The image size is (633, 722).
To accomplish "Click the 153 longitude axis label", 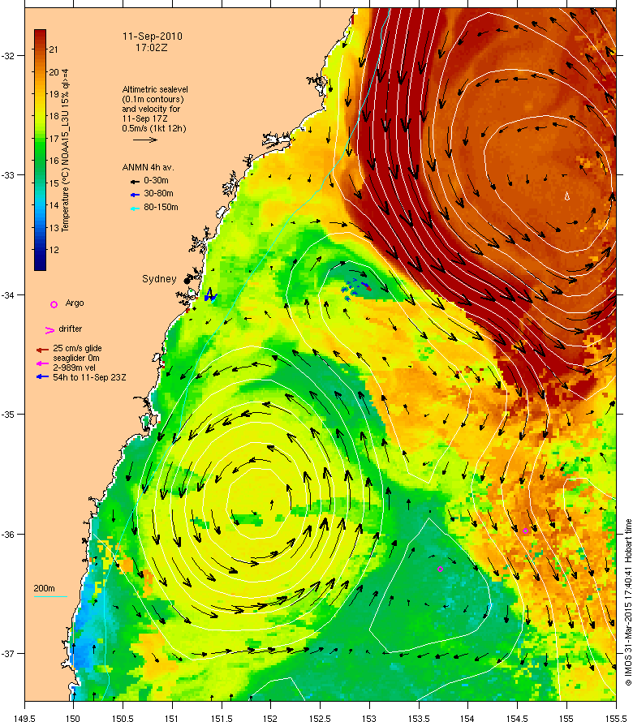I will click(369, 718).
